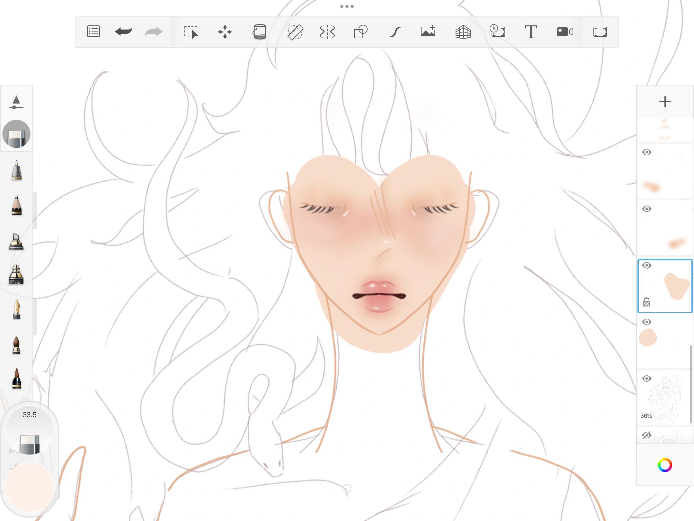Open the Text tool
The height and width of the screenshot is (521, 694).
tap(531, 32)
